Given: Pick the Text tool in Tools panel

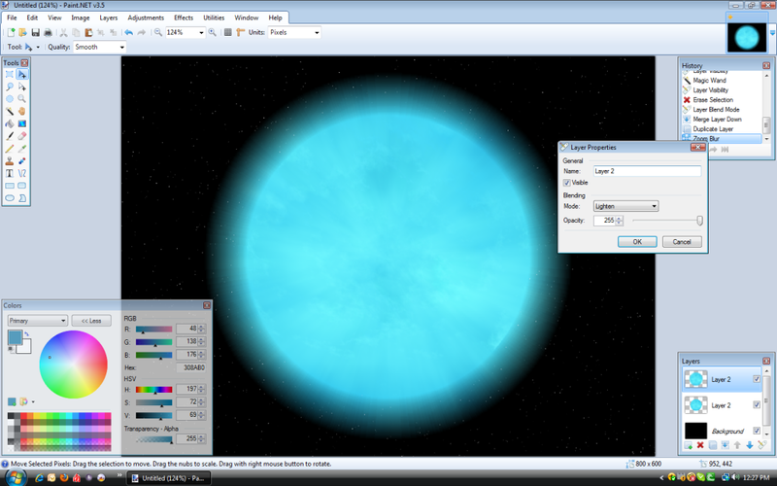Looking at the screenshot, I should [10, 172].
